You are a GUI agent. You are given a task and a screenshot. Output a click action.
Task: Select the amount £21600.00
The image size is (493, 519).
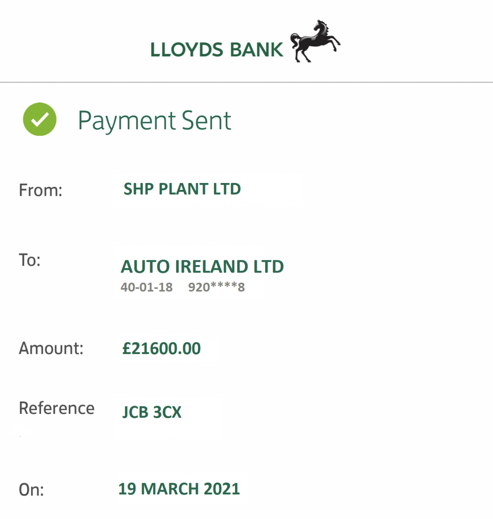(161, 349)
